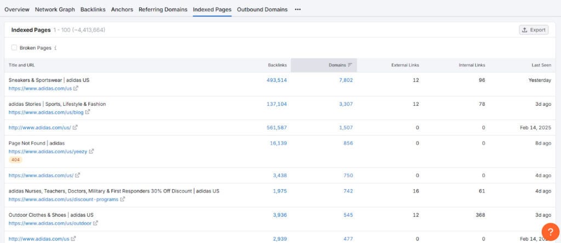Viewport: 561px width, 243px height.
Task: Click domains count 477
Action: coord(348,239)
